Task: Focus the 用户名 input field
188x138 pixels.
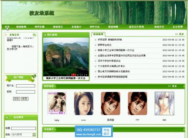Action: click(25, 86)
